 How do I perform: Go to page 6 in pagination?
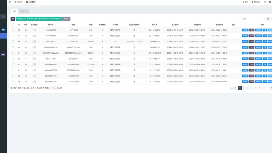pos(260,88)
